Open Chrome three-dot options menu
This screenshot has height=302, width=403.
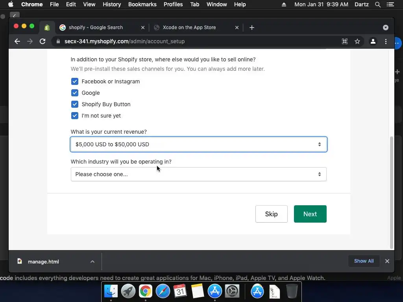tap(386, 41)
